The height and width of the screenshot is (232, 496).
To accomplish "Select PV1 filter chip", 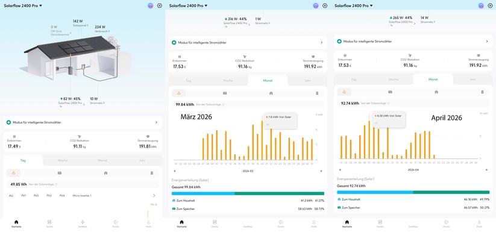I will pyautogui.click(x=24, y=196).
